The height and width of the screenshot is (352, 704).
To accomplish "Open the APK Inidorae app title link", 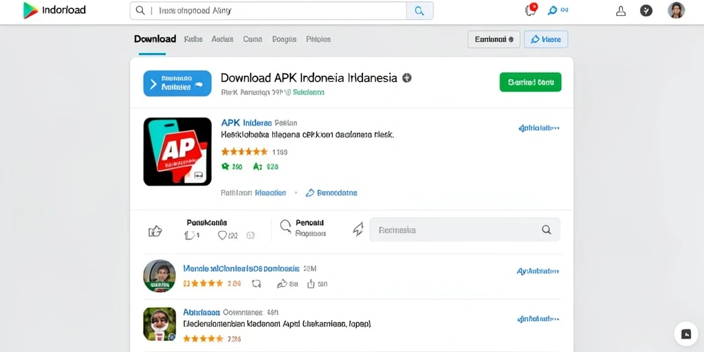I will 247,122.
